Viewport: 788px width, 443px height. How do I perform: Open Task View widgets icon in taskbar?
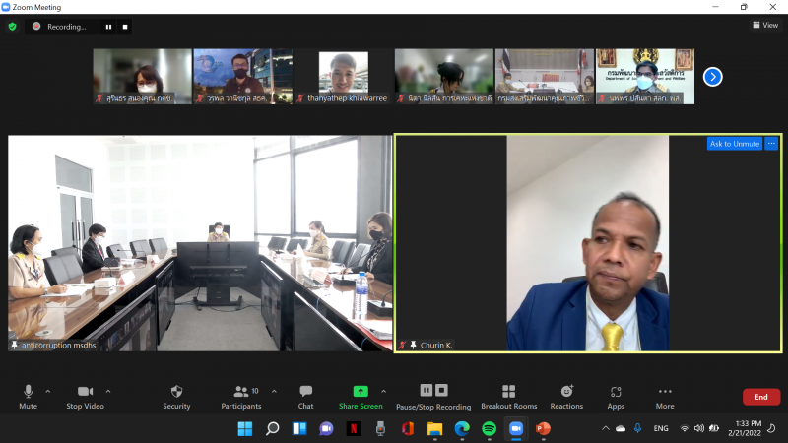click(299, 428)
